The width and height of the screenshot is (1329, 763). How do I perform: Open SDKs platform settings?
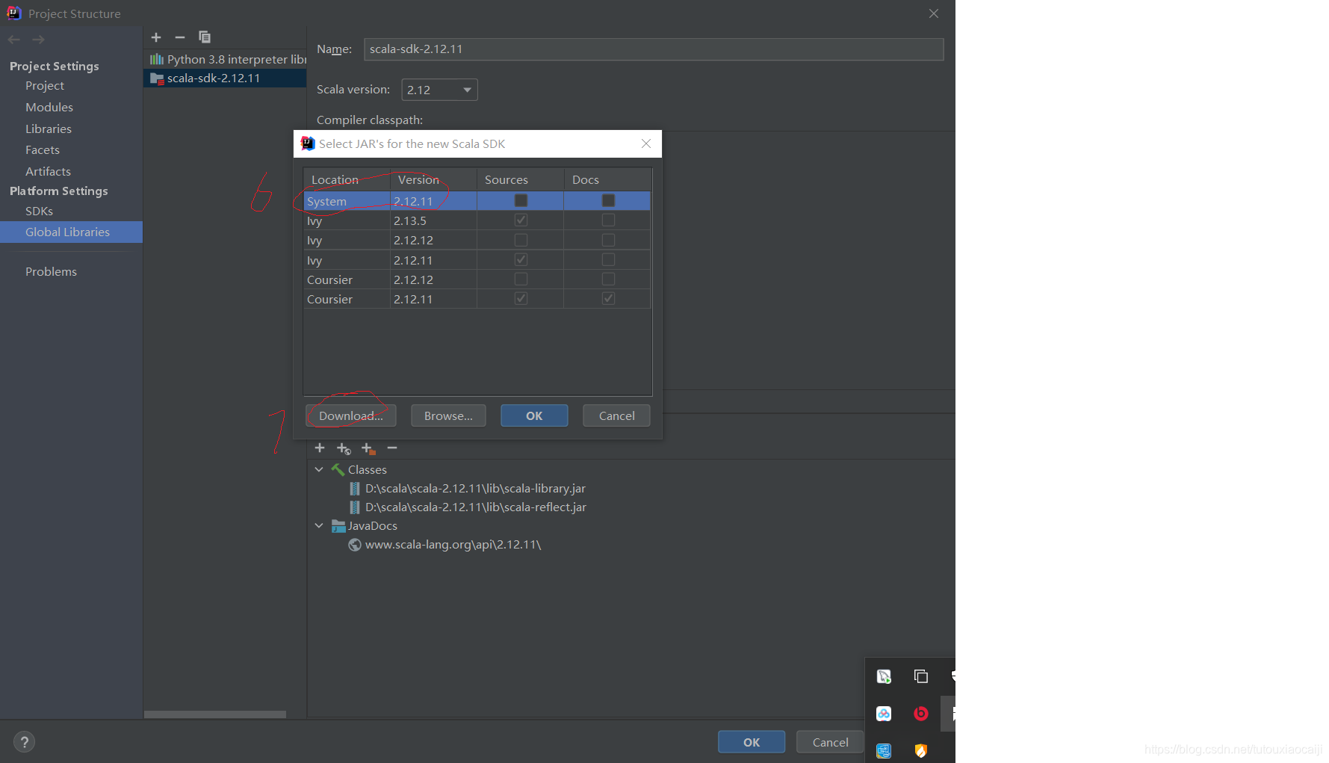coord(39,211)
